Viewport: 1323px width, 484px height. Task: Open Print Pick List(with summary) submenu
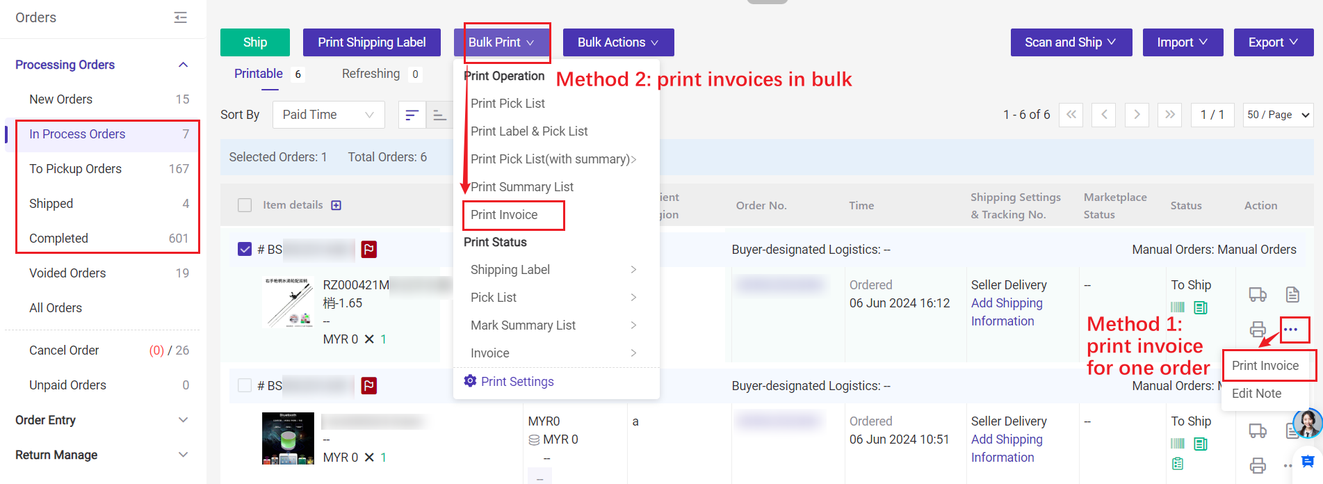pos(555,159)
